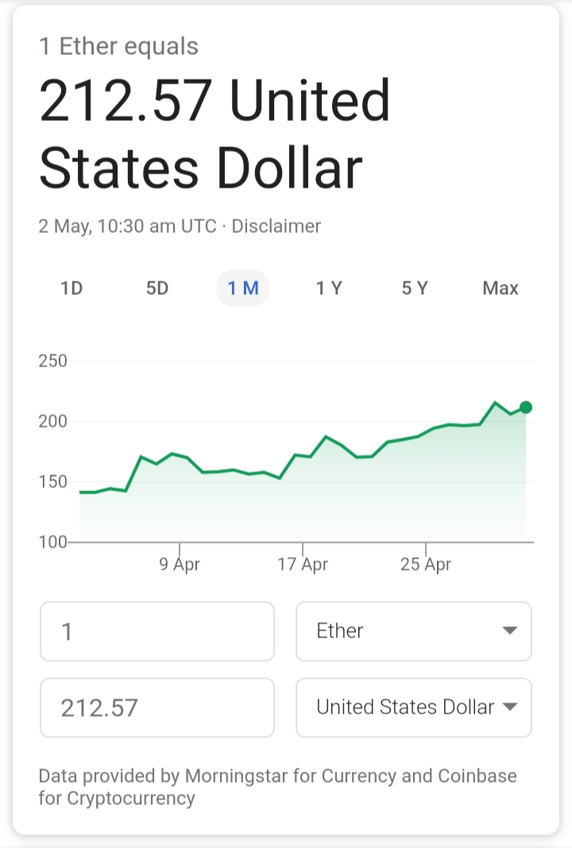Click the 25 Apr axis marker
Viewport: 572px width, 848px height.
click(426, 564)
